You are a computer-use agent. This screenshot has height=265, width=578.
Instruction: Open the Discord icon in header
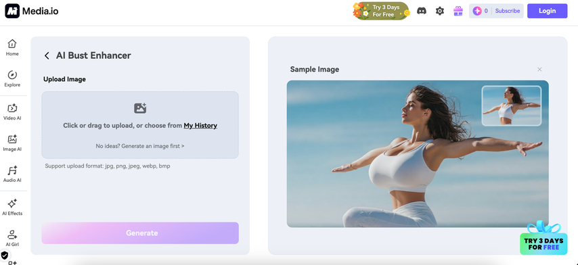coord(422,11)
